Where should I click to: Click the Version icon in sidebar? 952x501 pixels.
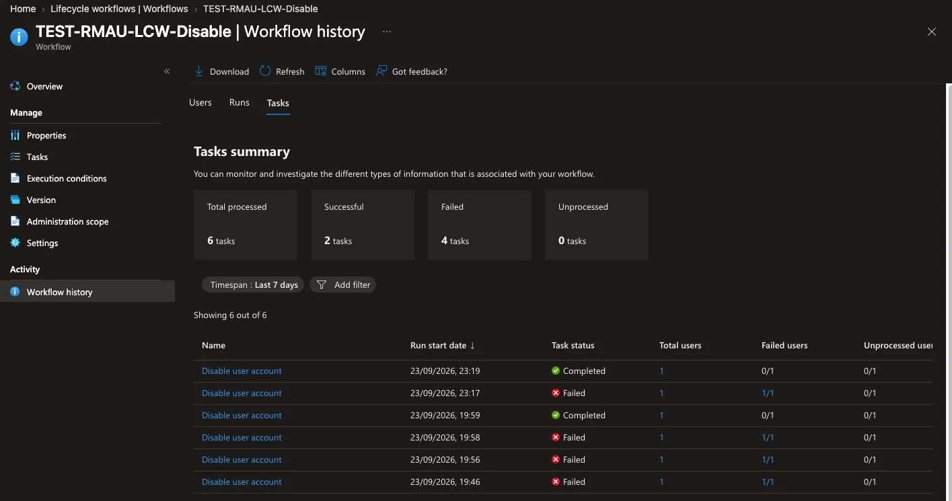pyautogui.click(x=15, y=200)
